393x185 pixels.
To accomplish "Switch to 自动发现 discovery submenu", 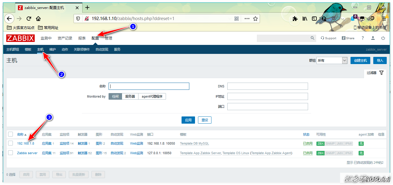I will [x=102, y=49].
